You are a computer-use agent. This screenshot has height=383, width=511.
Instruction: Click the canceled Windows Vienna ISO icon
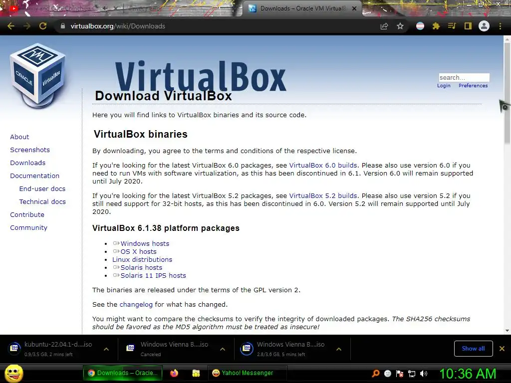130,348
